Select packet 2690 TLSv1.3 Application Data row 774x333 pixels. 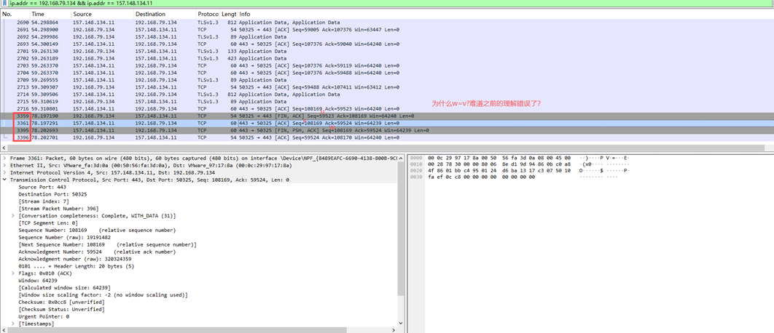point(219,23)
